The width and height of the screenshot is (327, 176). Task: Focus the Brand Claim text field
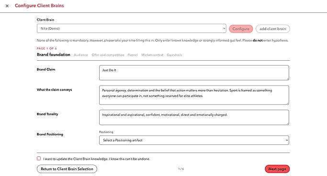tap(194, 73)
